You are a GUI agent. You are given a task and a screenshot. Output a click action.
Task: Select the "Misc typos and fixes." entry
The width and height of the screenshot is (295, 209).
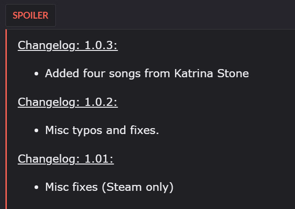point(102,130)
